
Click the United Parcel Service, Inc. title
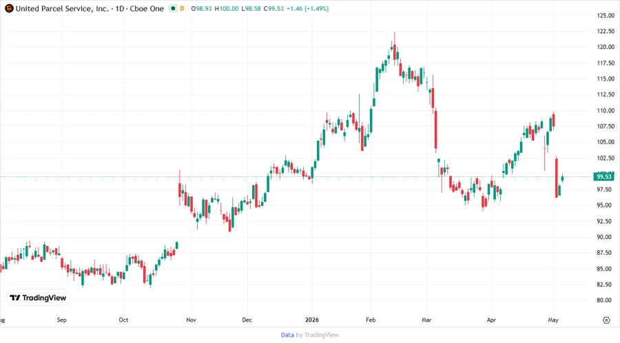[x=62, y=9]
